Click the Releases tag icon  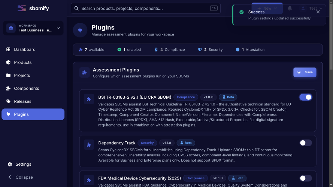point(8,101)
